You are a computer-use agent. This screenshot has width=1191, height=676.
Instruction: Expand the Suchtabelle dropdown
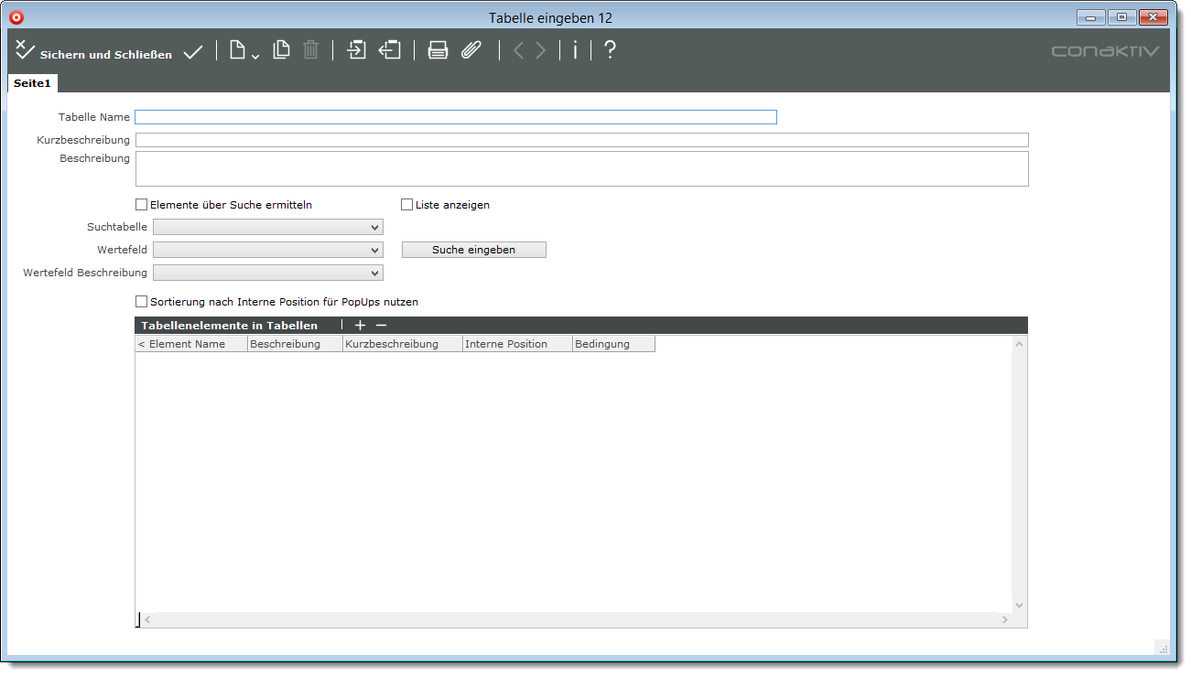coord(268,227)
